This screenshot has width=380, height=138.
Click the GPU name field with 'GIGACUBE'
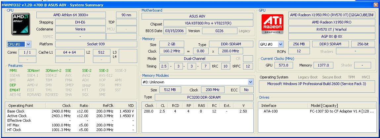(x=332, y=15)
